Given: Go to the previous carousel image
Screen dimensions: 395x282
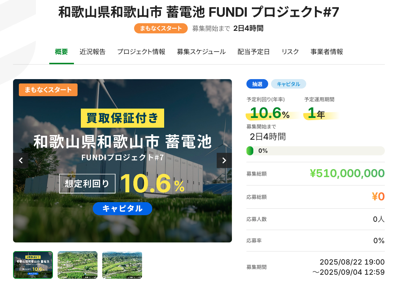Looking at the screenshot, I should click(x=21, y=160).
